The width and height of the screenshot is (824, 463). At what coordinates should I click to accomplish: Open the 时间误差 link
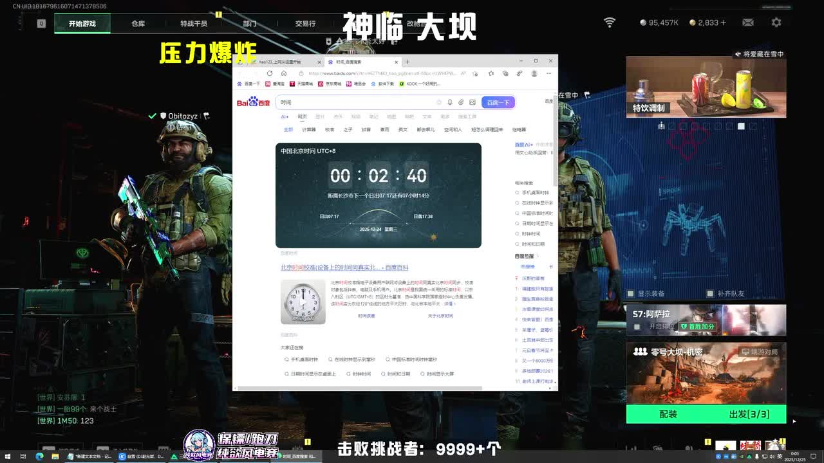366,316
